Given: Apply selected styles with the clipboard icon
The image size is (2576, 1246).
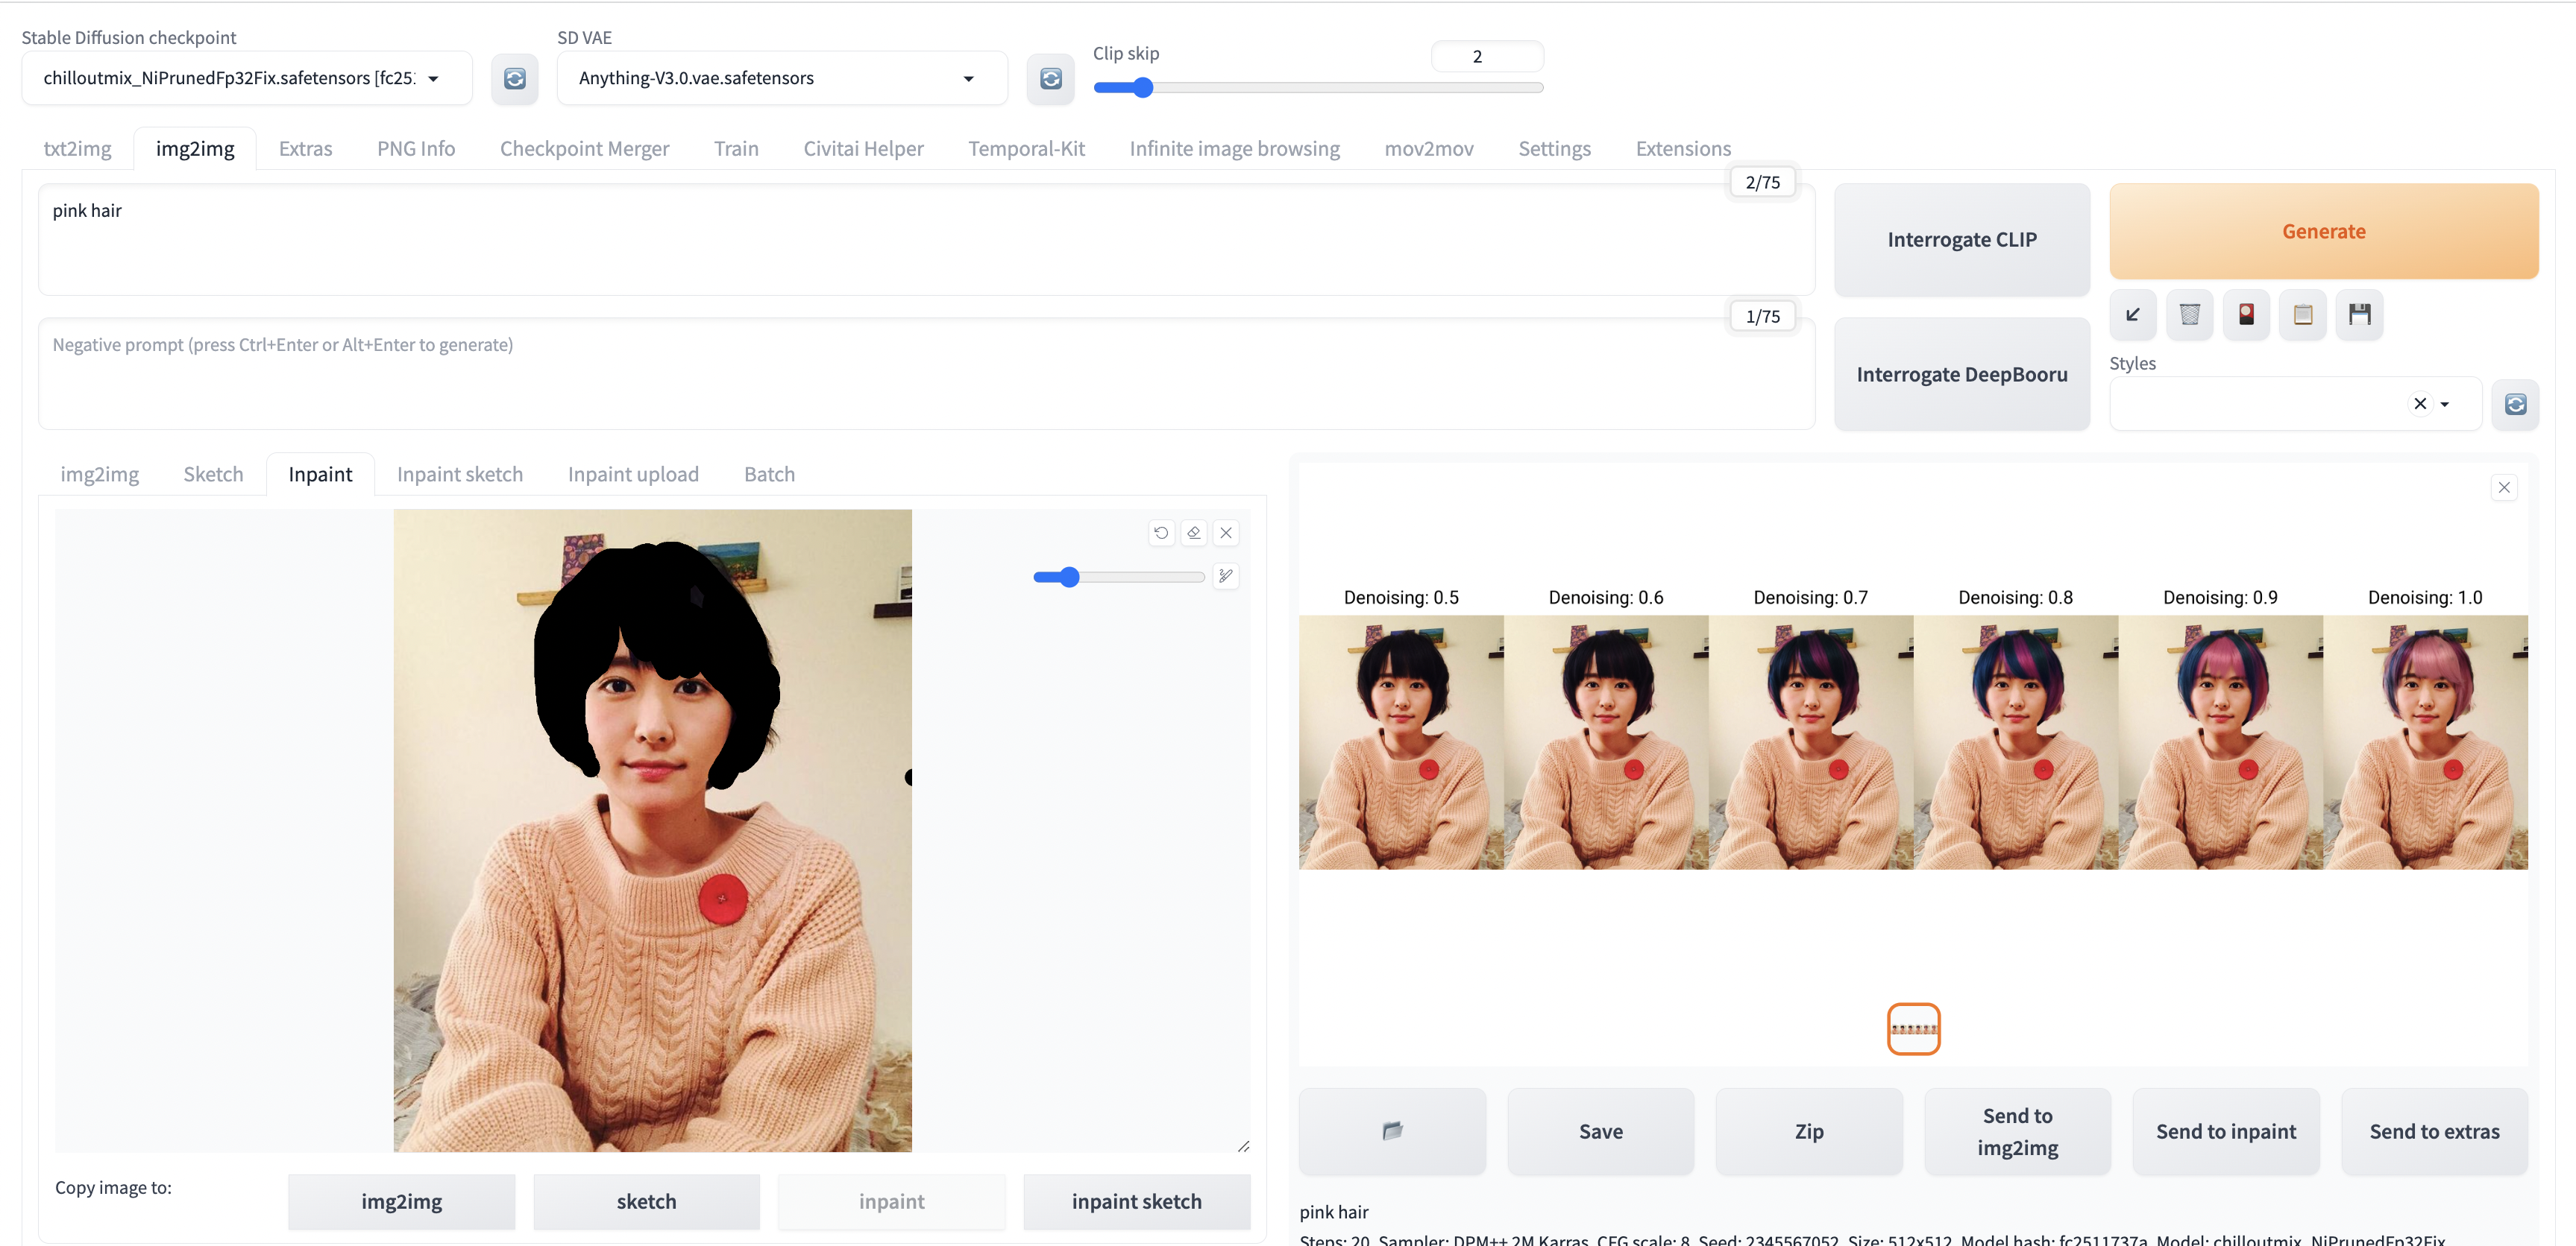Looking at the screenshot, I should click(2303, 314).
